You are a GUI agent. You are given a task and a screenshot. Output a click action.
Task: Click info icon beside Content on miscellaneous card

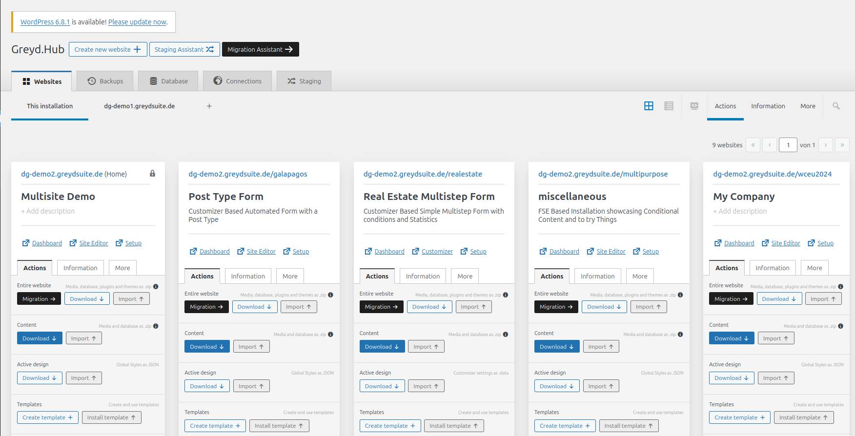[x=680, y=335]
